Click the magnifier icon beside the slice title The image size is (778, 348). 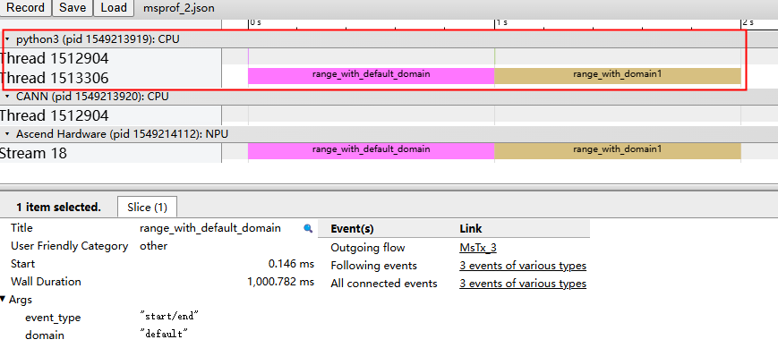[308, 228]
